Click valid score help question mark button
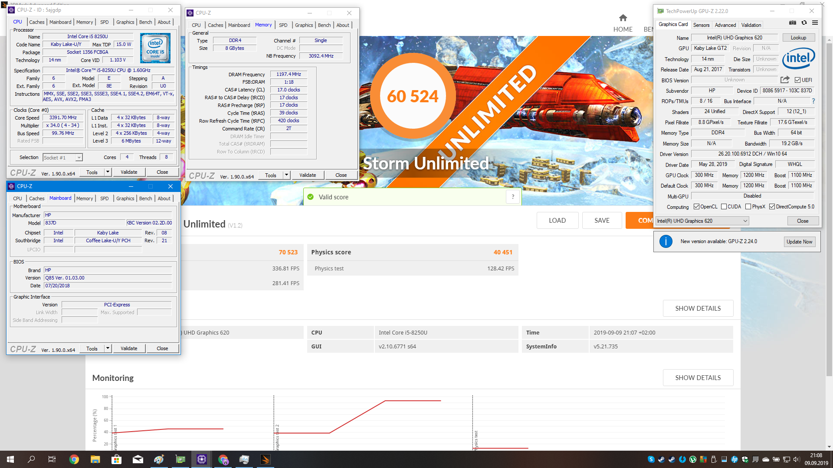The image size is (833, 468). coord(513,197)
